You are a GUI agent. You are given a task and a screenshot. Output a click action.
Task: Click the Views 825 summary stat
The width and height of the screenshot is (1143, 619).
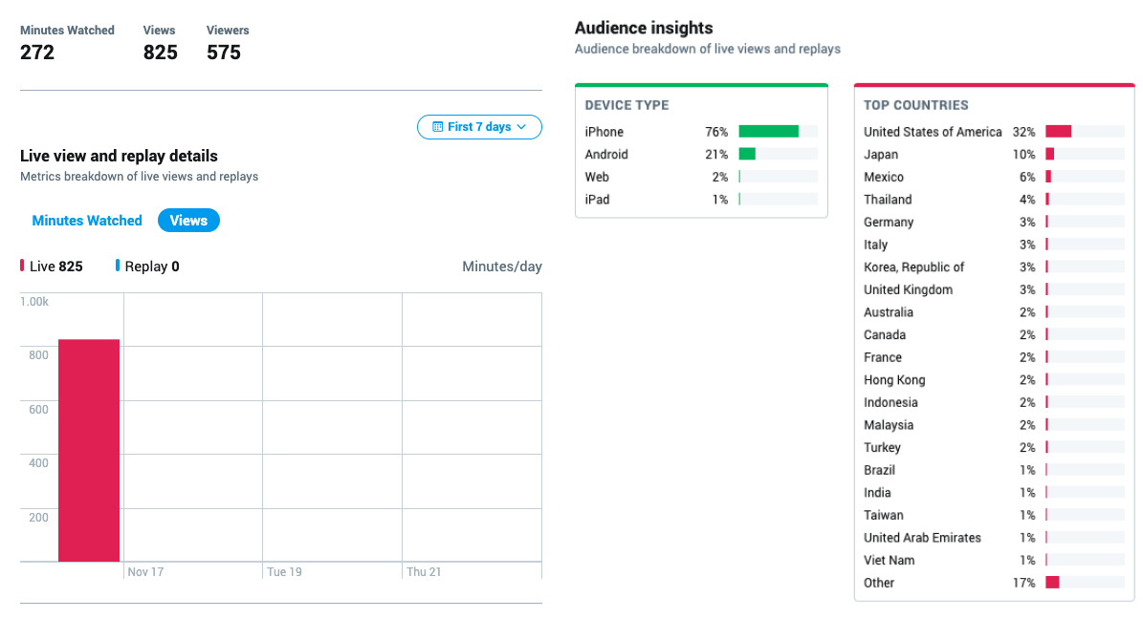[160, 43]
